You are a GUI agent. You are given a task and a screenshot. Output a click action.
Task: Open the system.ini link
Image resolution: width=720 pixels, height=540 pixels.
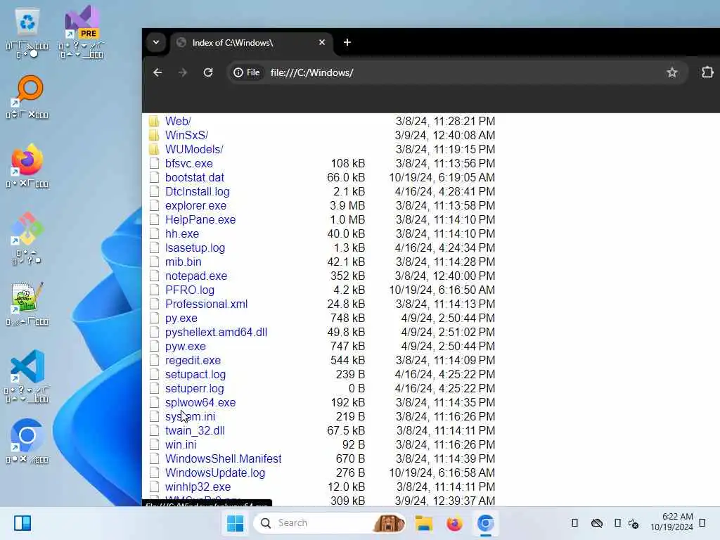(190, 416)
